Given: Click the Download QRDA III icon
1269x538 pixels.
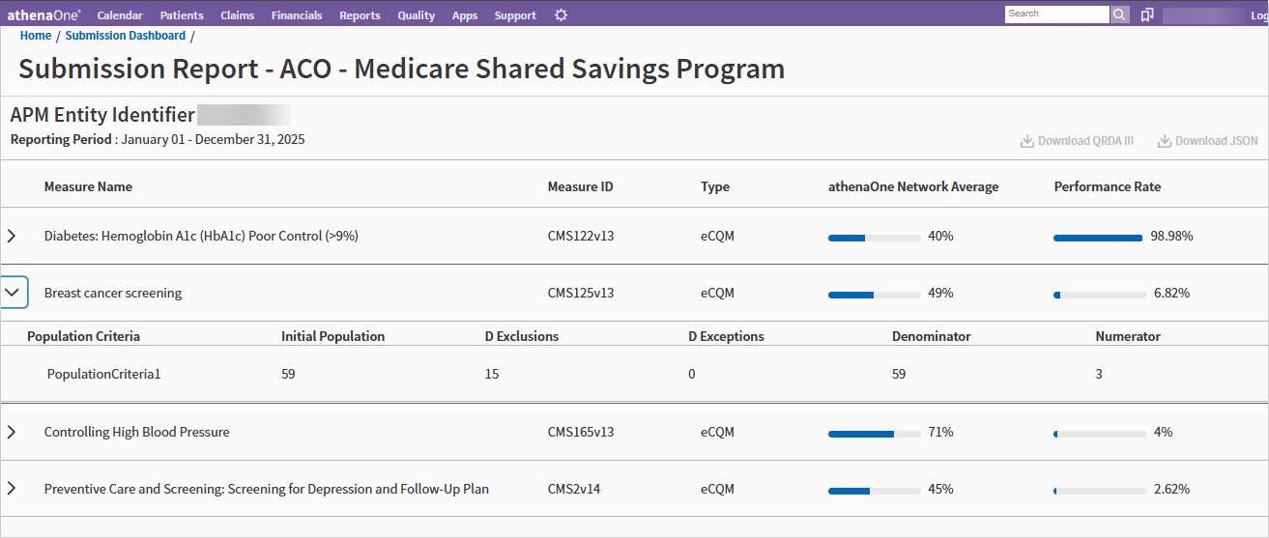Looking at the screenshot, I should pyautogui.click(x=1026, y=141).
